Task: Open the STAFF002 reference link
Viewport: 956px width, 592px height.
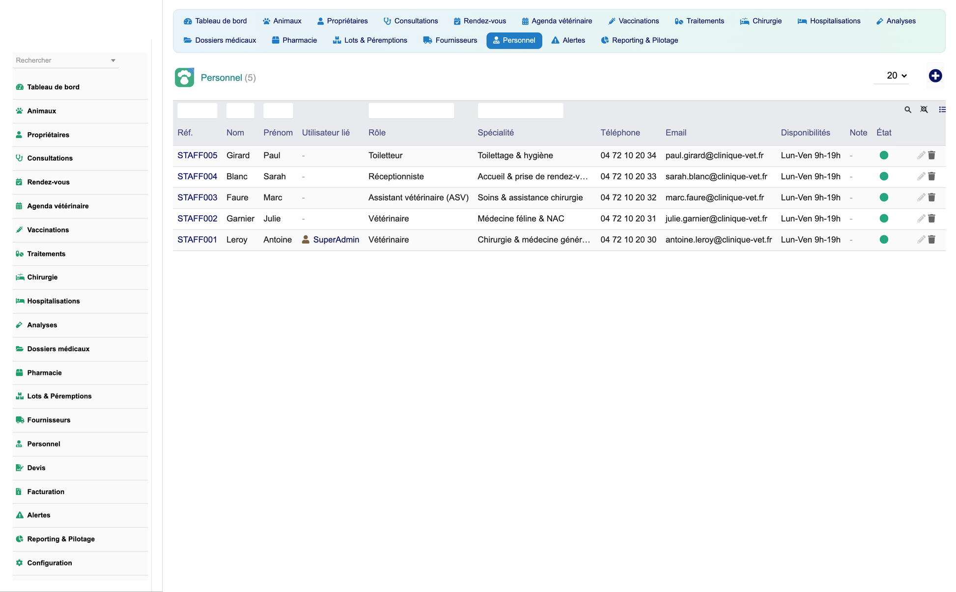Action: [197, 219]
